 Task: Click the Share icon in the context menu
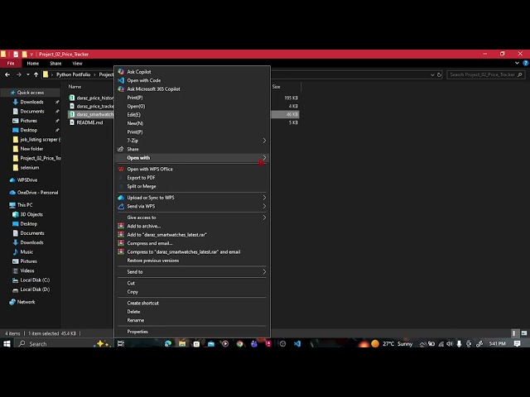(121, 149)
